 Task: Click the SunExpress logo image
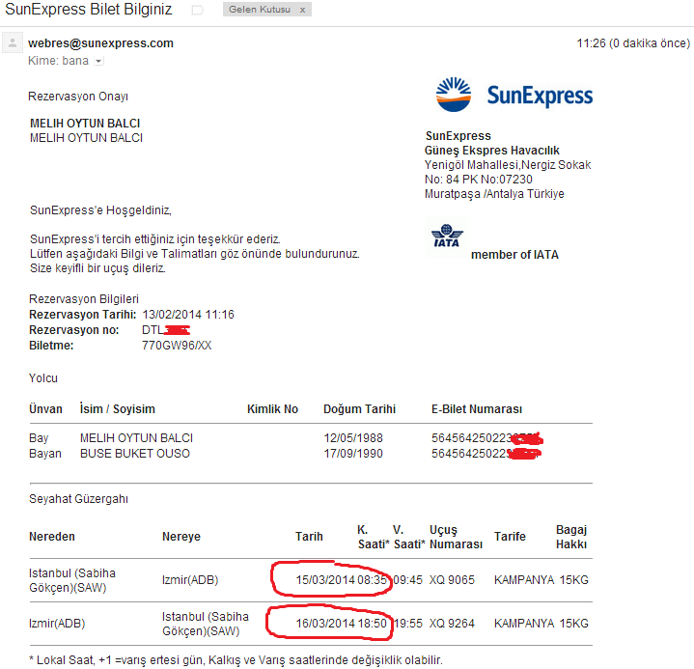point(514,95)
